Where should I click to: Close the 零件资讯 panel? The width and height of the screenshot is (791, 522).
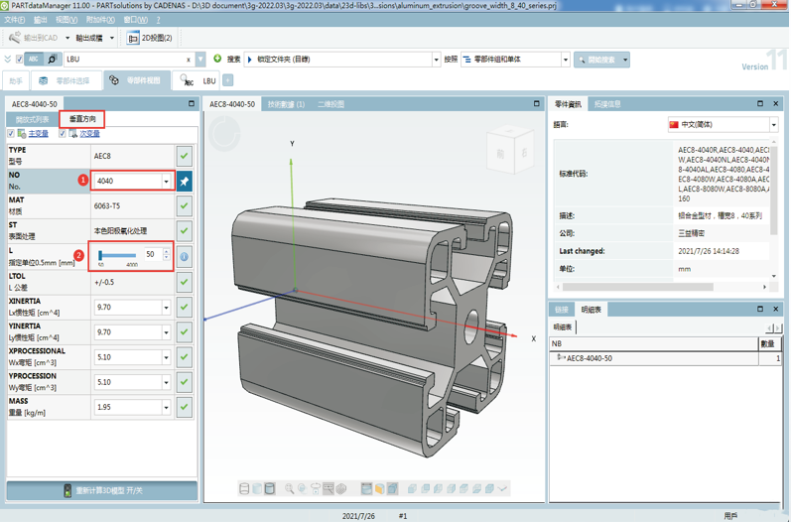click(x=776, y=103)
